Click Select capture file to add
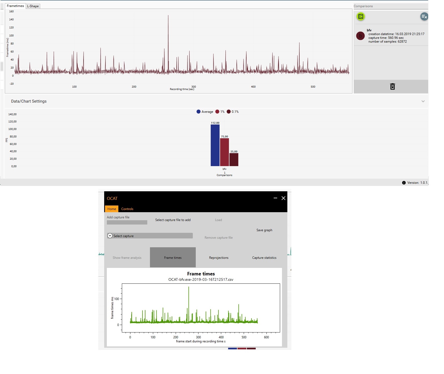 (x=173, y=220)
